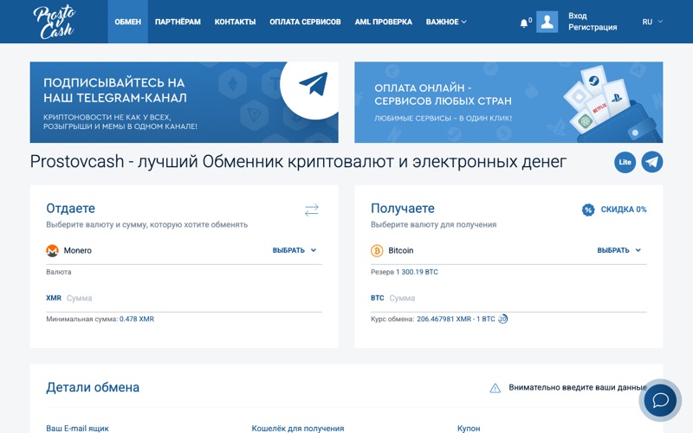Focus the XMR amount input field
693x433 pixels.
tap(184, 298)
